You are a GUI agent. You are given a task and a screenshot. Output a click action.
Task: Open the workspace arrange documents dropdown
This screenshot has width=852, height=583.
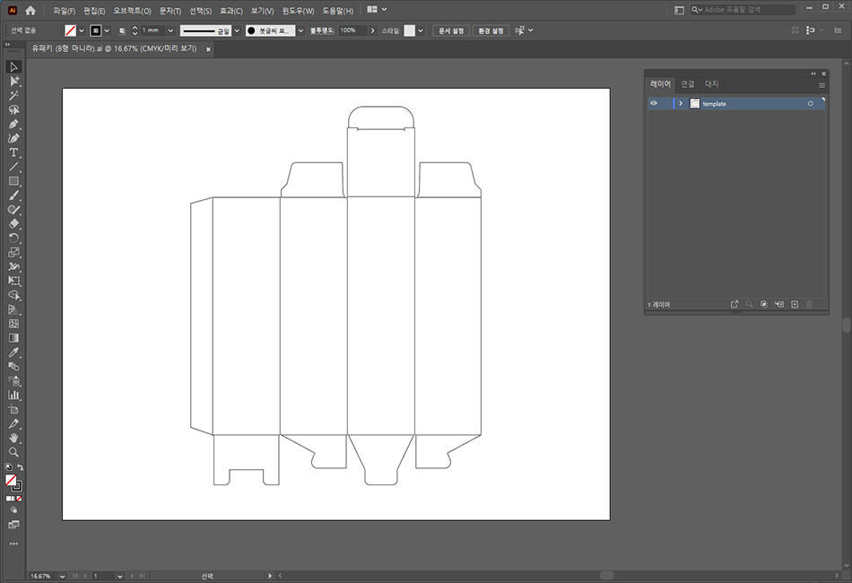click(x=376, y=9)
